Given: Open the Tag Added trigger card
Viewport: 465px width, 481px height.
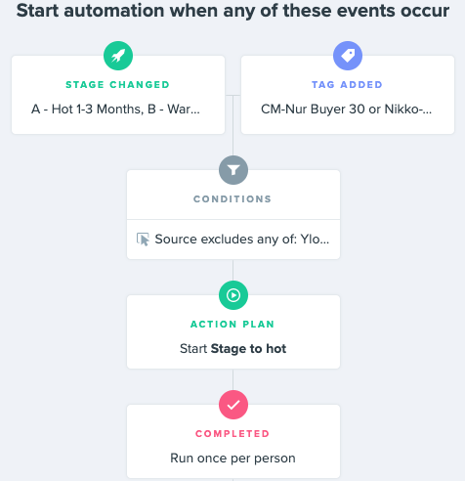Looking at the screenshot, I should tap(348, 95).
